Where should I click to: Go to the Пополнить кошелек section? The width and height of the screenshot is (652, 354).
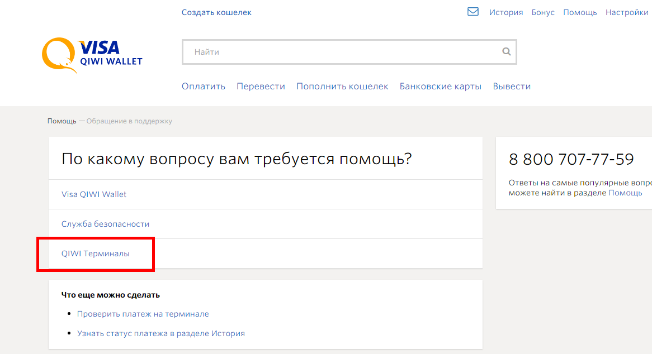[342, 87]
